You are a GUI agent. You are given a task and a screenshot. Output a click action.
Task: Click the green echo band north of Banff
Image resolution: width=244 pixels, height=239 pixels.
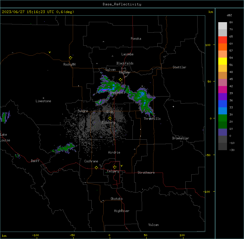point(65,148)
